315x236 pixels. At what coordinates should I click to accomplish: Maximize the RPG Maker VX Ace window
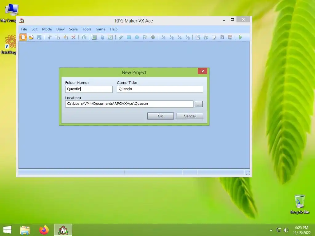click(232, 20)
